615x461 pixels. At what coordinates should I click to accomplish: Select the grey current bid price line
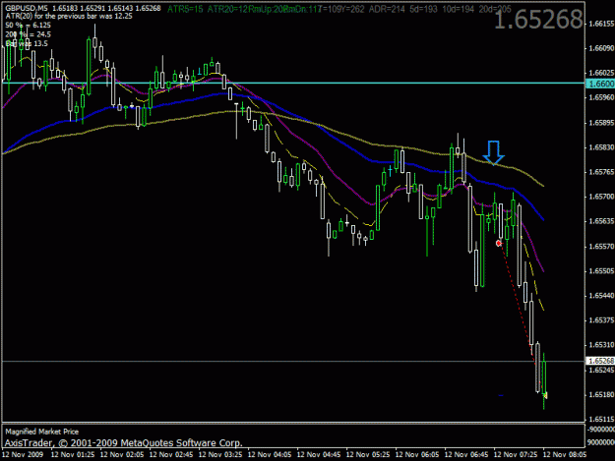[293, 361]
